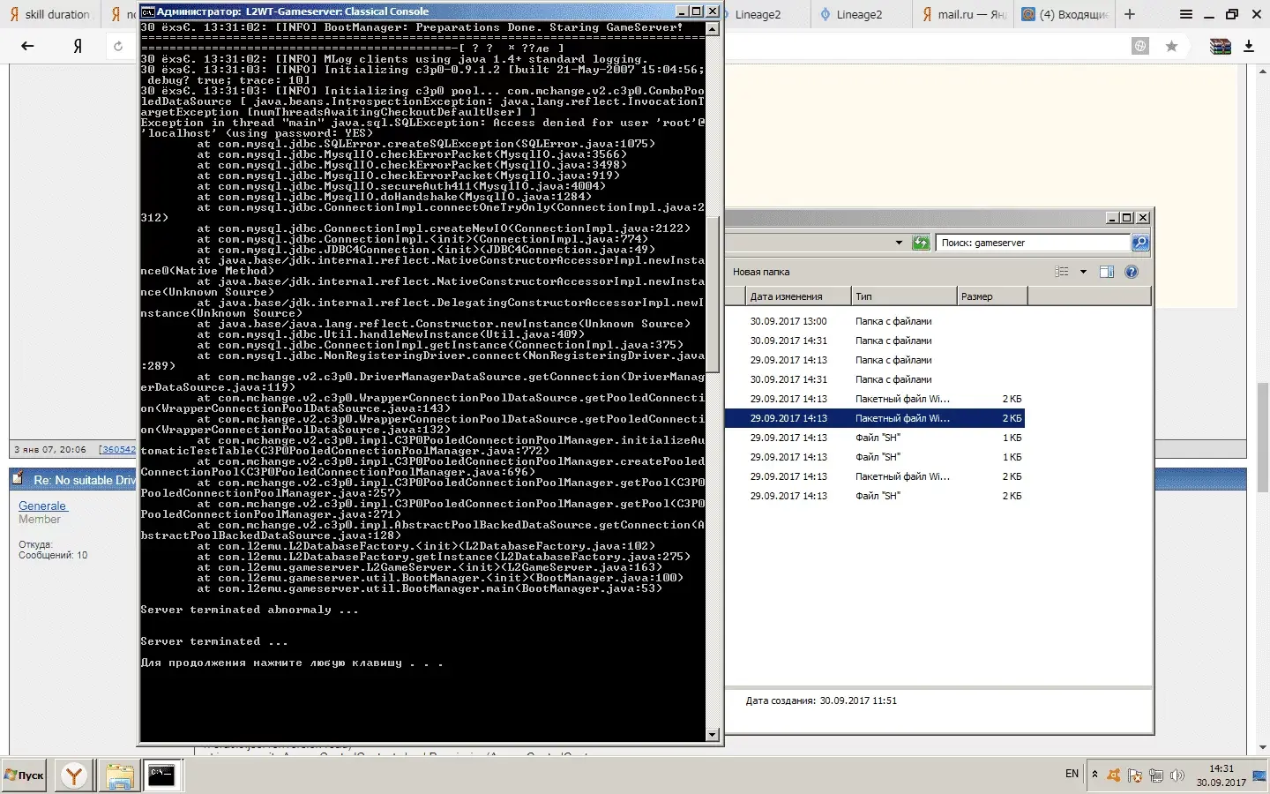This screenshot has width=1270, height=794.
Task: Click the console window system icon
Action: (148, 11)
